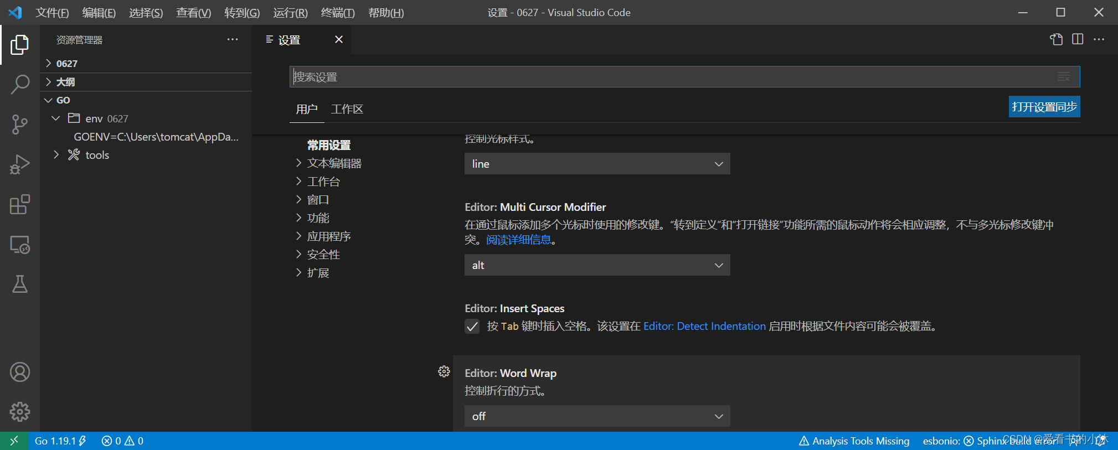
Task: Click 打开设置同步 button
Action: pos(1044,107)
